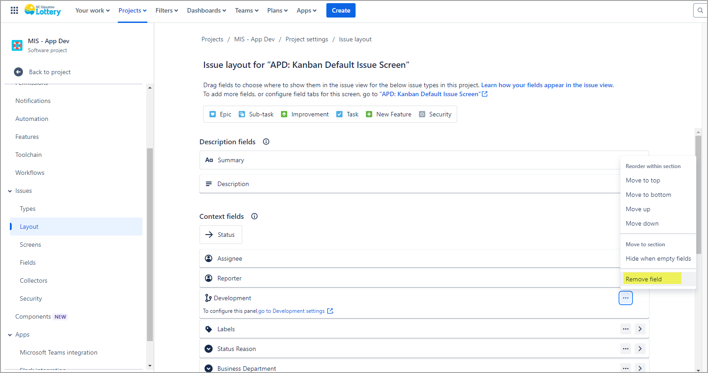The height and width of the screenshot is (373, 708).
Task: Click the Improvement issue type icon
Action: (x=284, y=114)
